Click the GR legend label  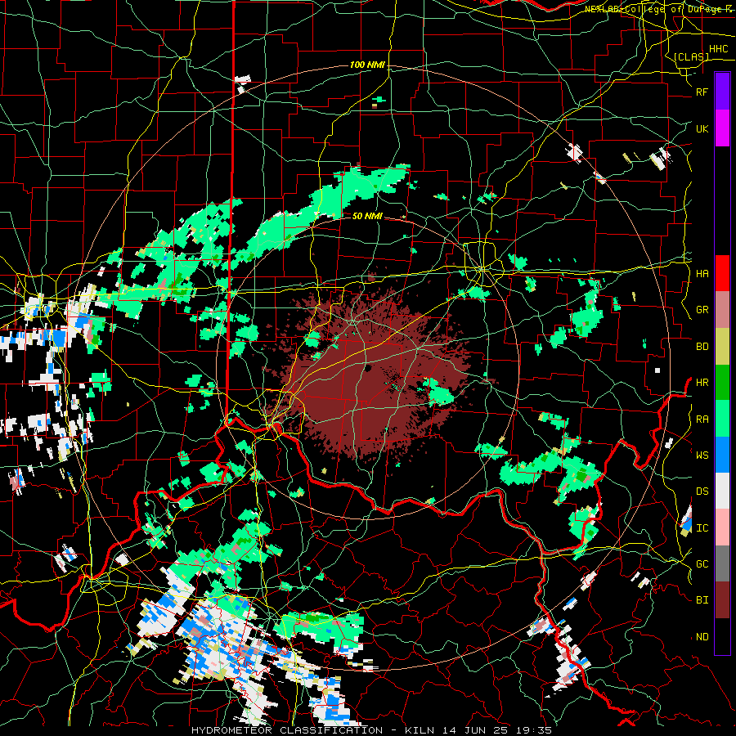click(x=702, y=310)
